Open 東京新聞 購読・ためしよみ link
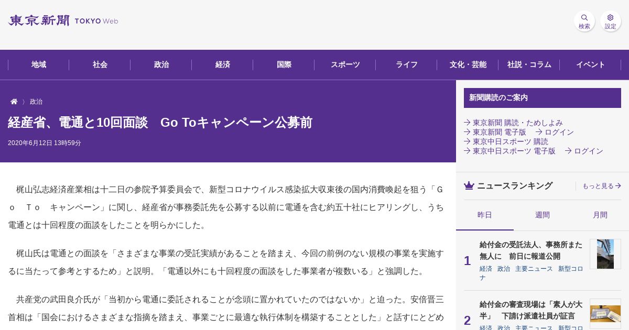 click(513, 123)
